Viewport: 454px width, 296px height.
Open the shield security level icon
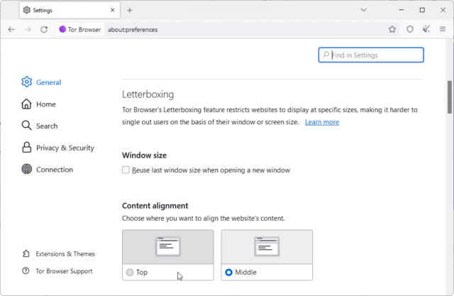410,29
